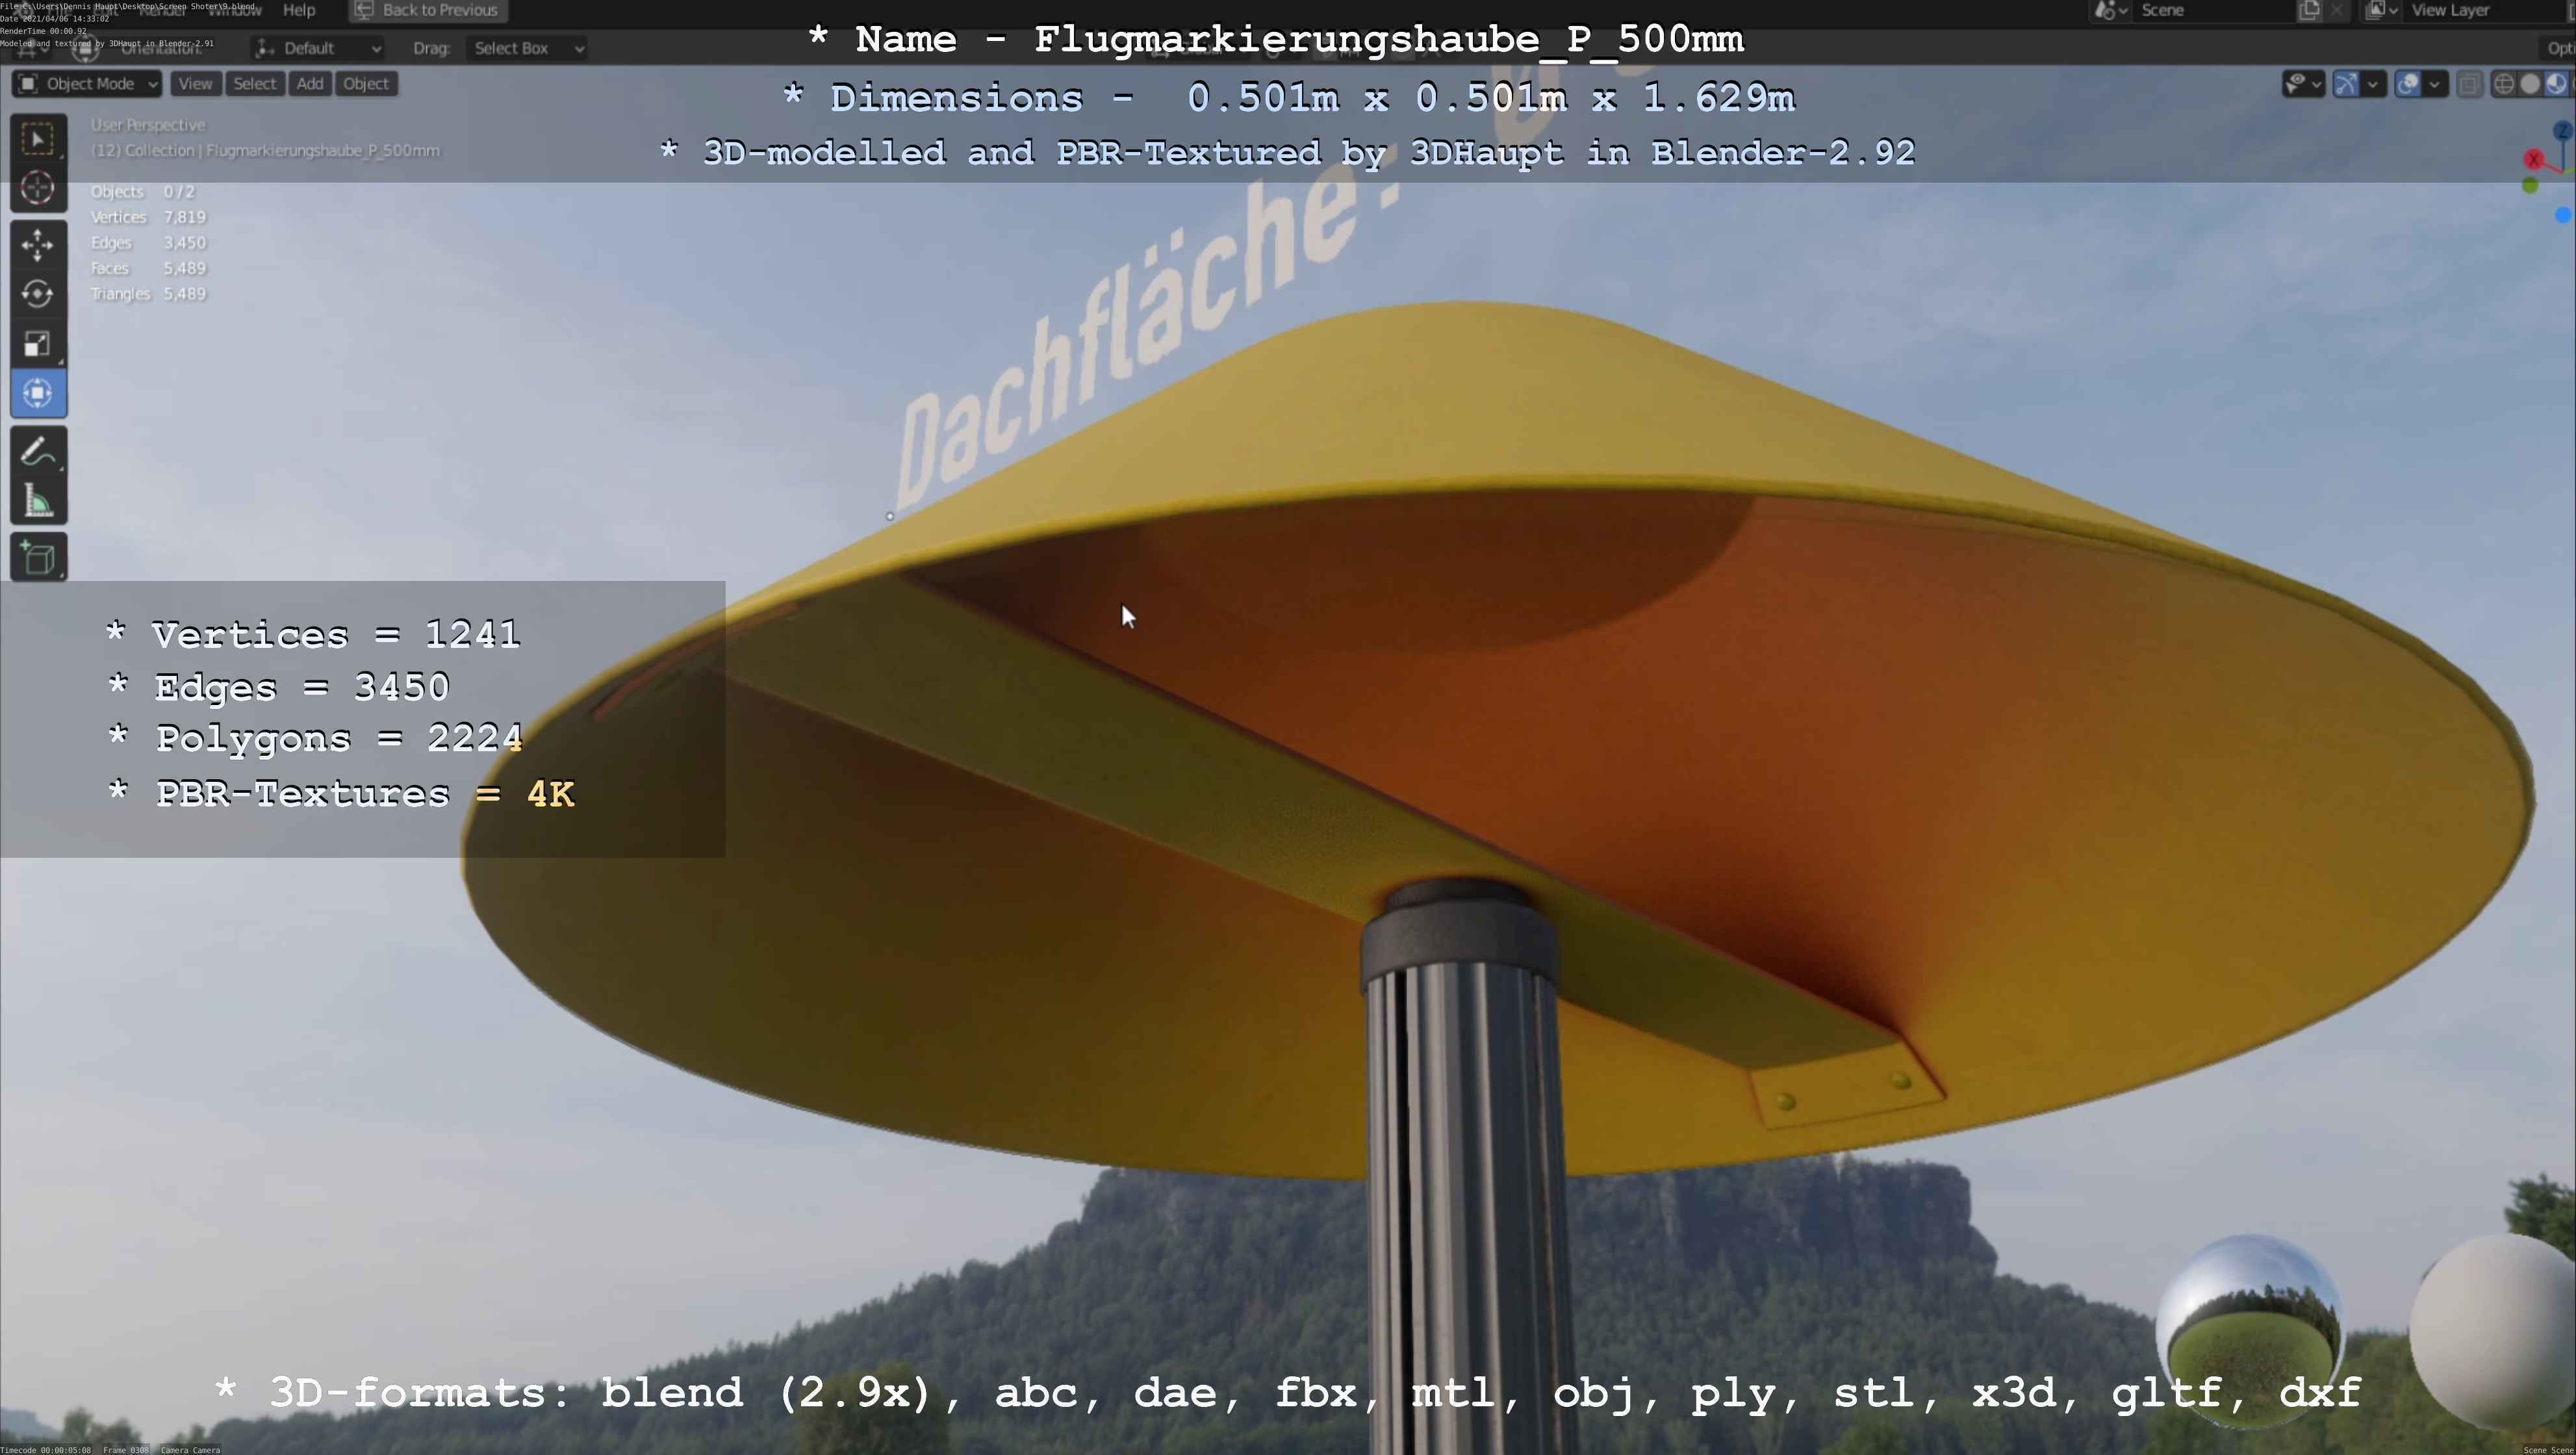
Task: Click the object mode square icon
Action: tap(28, 84)
